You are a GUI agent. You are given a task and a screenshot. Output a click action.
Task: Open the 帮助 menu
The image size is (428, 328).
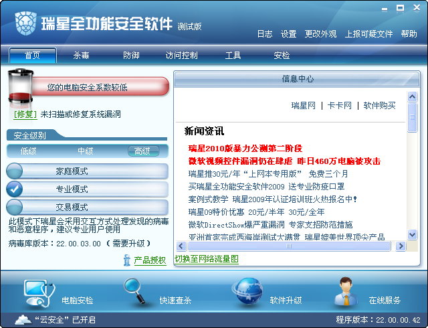pos(409,34)
